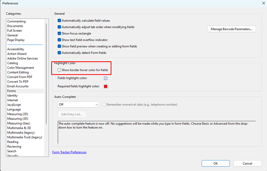
Task: Toggle Show focus rectangle checkbox
Action: (x=59, y=34)
